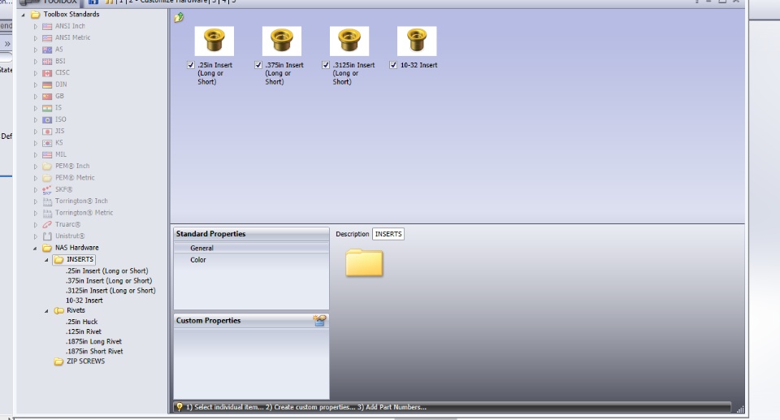Expand the ANSI Metric standard
The width and height of the screenshot is (780, 420).
(35, 38)
